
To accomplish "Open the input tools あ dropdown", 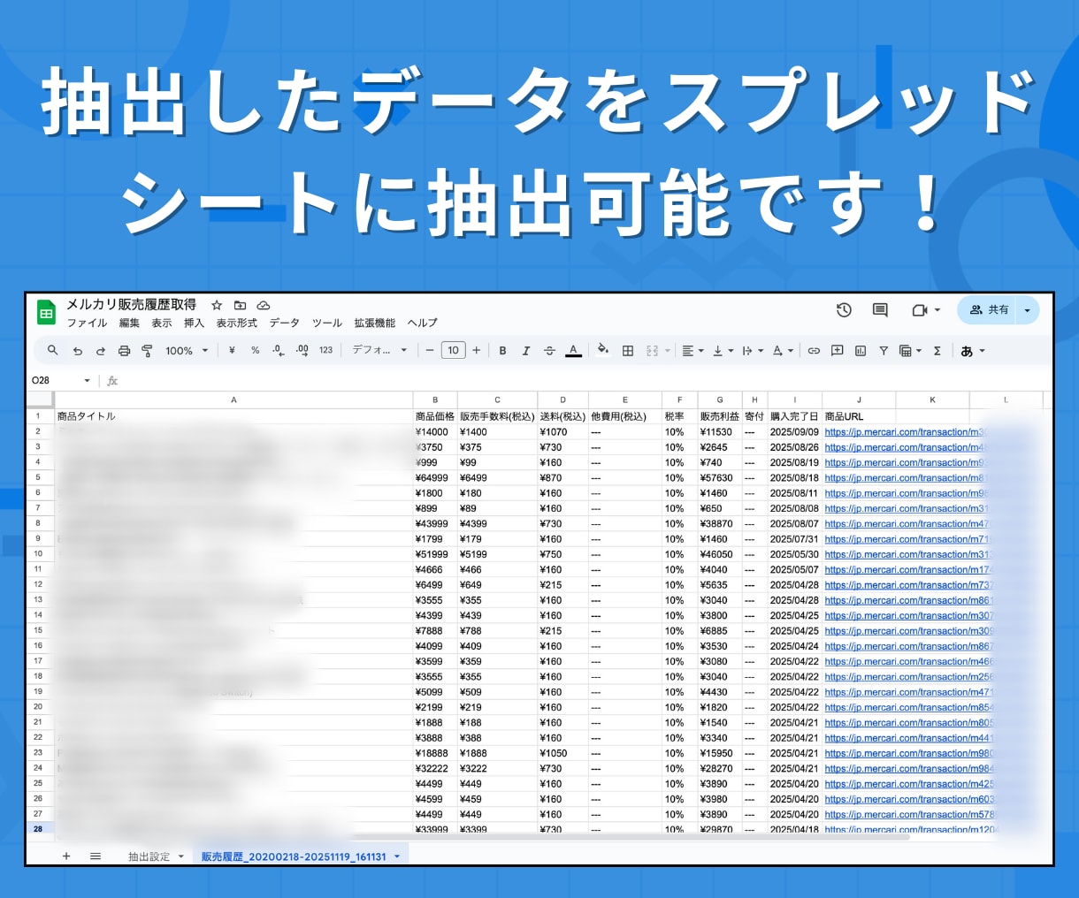I will tap(973, 351).
